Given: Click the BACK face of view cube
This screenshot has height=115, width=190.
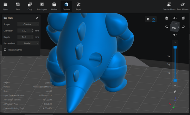Looking at the screenshot, I should [x=174, y=28].
